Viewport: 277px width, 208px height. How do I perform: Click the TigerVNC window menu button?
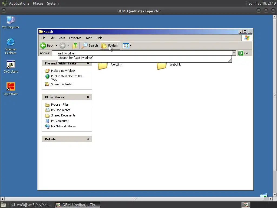(4, 11)
